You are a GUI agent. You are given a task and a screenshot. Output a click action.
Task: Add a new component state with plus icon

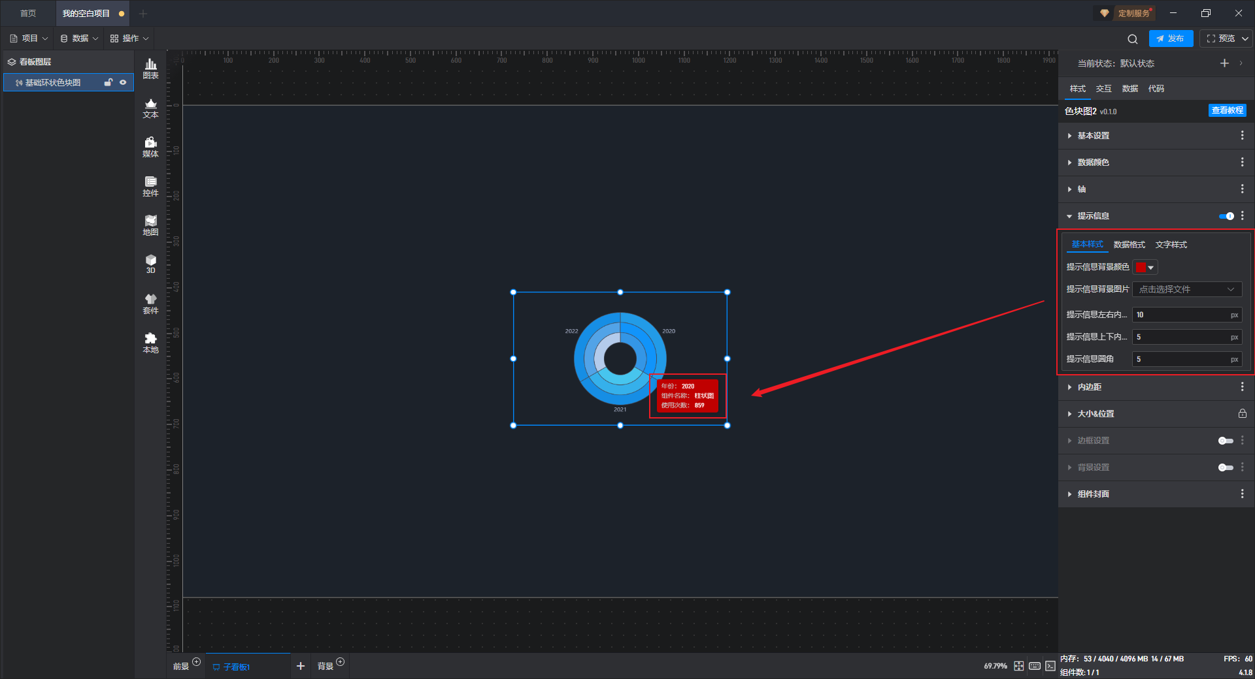[x=1224, y=63]
